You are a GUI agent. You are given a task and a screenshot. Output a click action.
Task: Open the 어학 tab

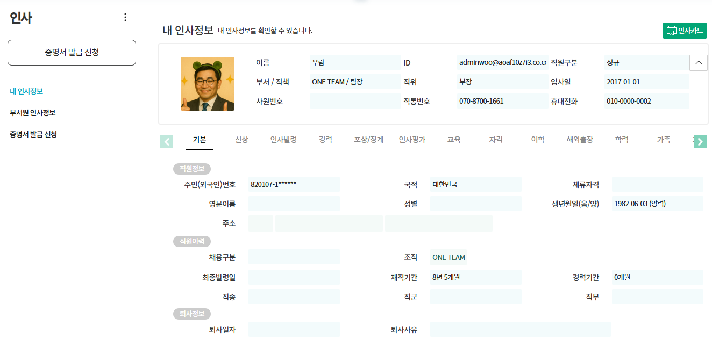(536, 139)
